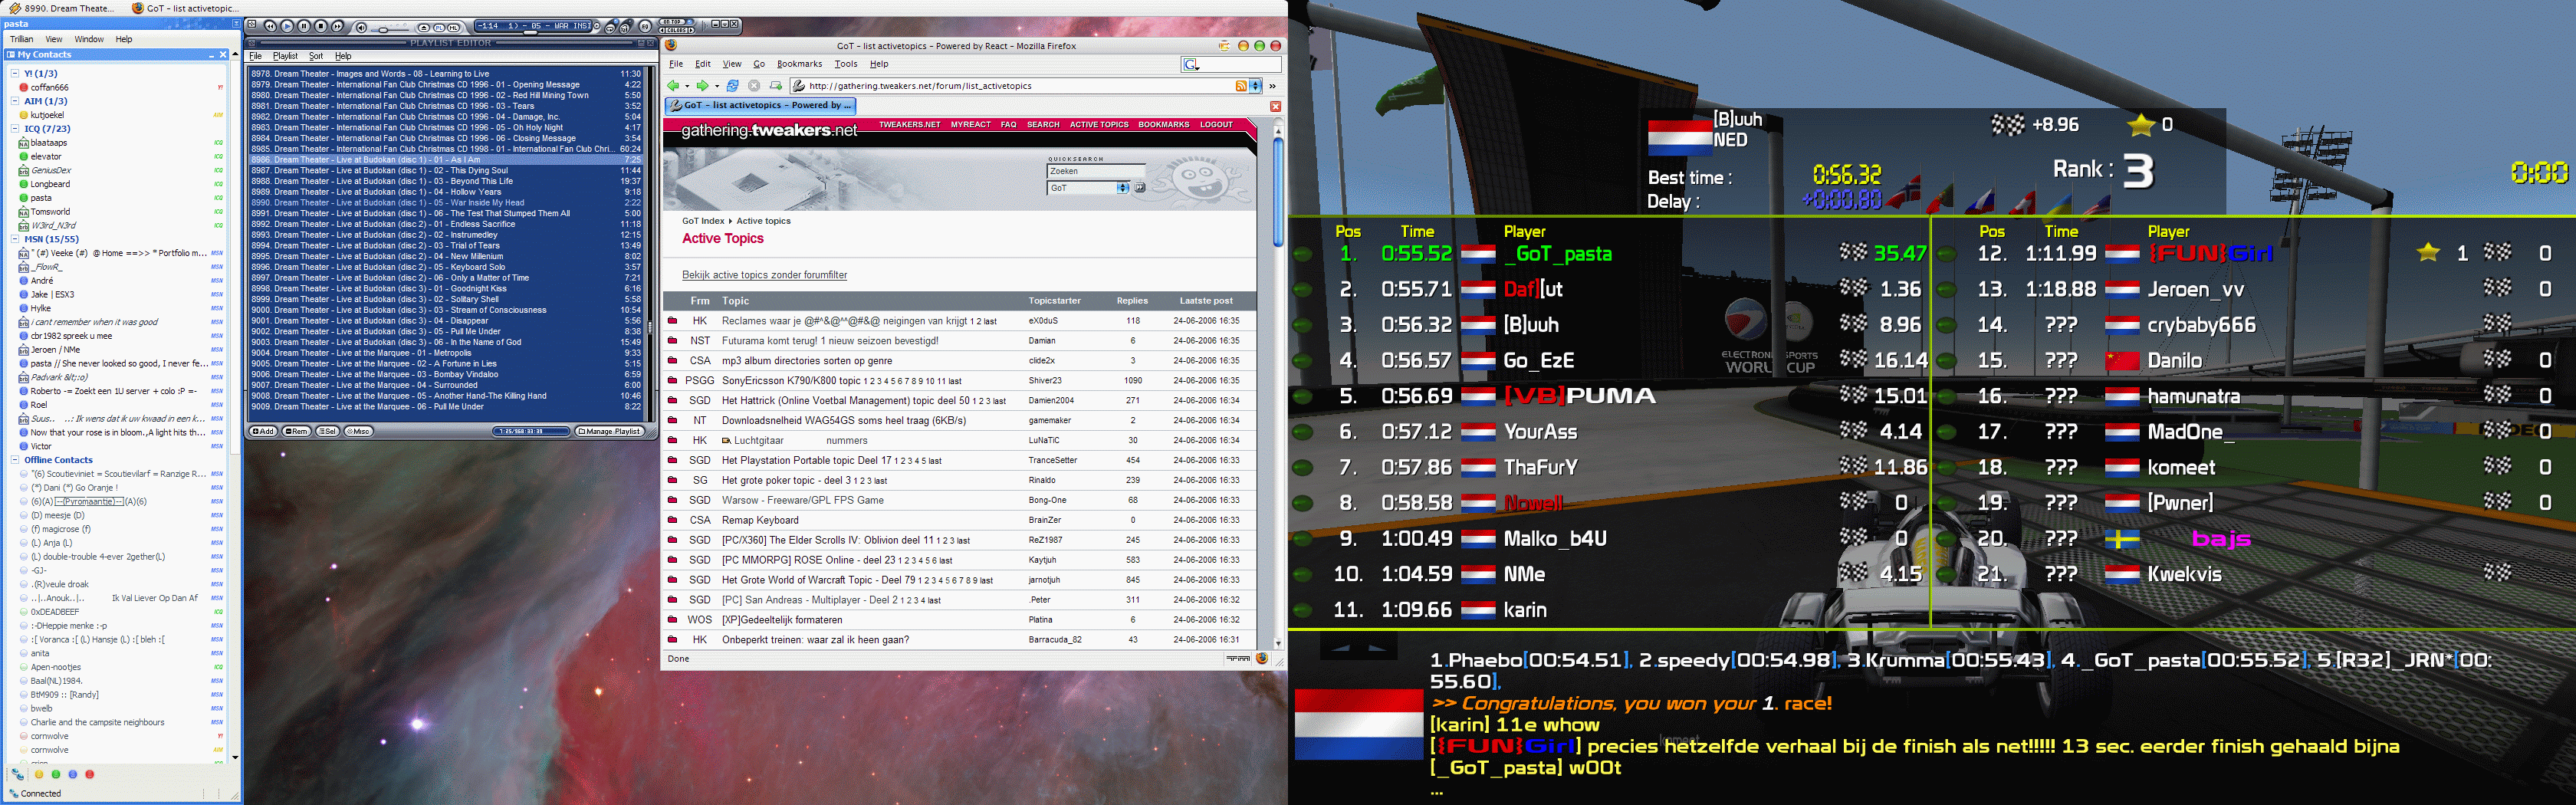Click the green status circle in Trillian
The image size is (2576, 805).
pos(56,774)
